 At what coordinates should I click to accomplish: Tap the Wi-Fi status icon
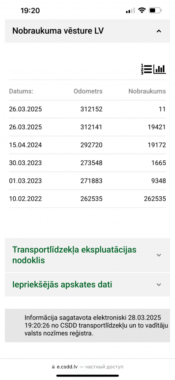click(x=142, y=11)
